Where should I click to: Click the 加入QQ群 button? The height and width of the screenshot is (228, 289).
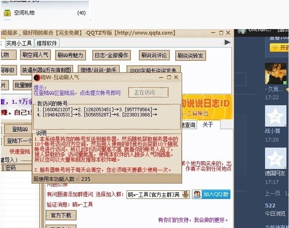(211, 194)
